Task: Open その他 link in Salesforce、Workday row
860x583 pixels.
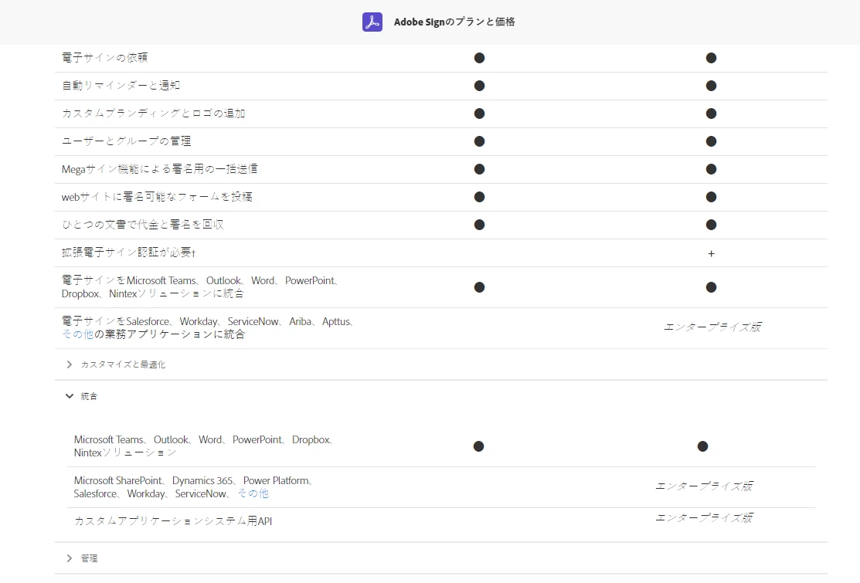Action: (77, 334)
